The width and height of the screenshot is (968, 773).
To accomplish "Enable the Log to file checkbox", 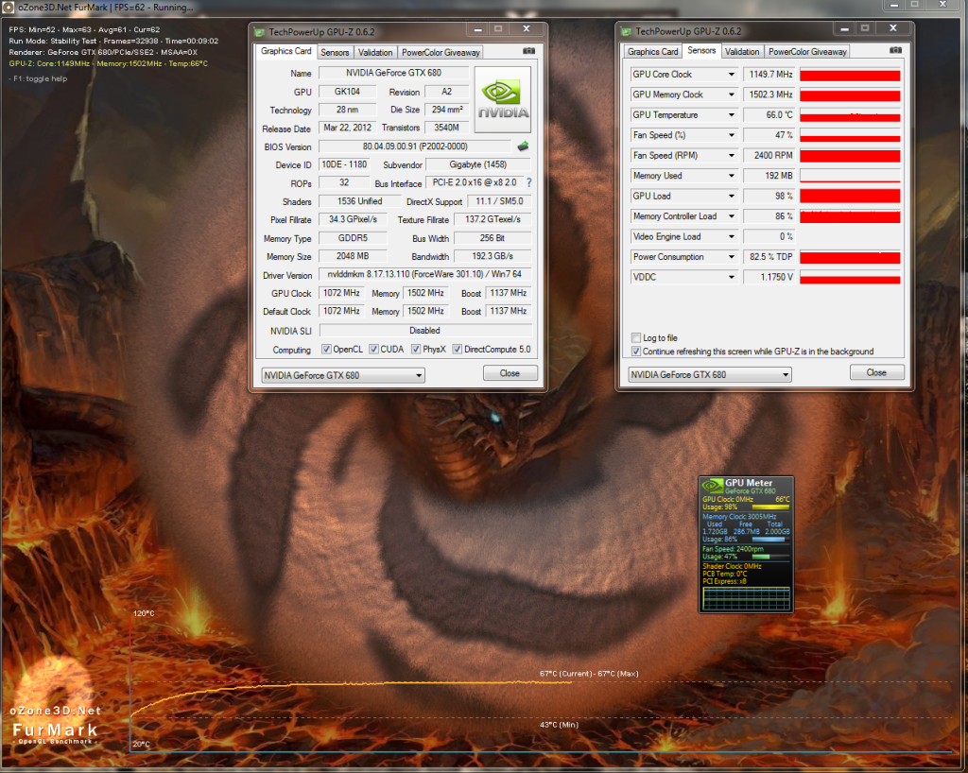I will pyautogui.click(x=636, y=337).
